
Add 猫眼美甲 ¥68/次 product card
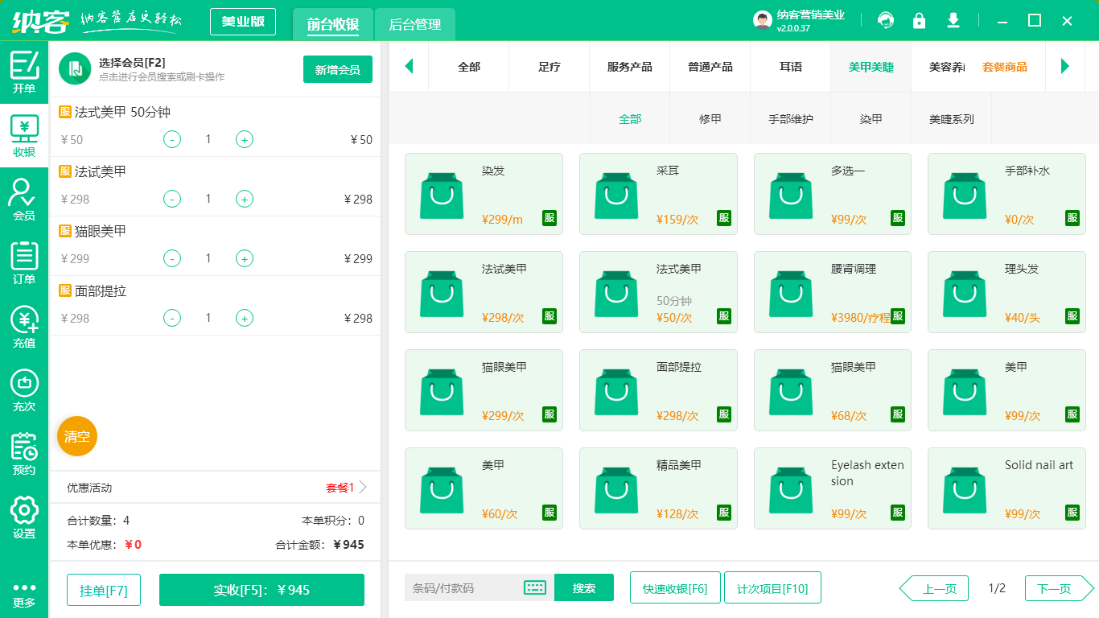pos(833,390)
